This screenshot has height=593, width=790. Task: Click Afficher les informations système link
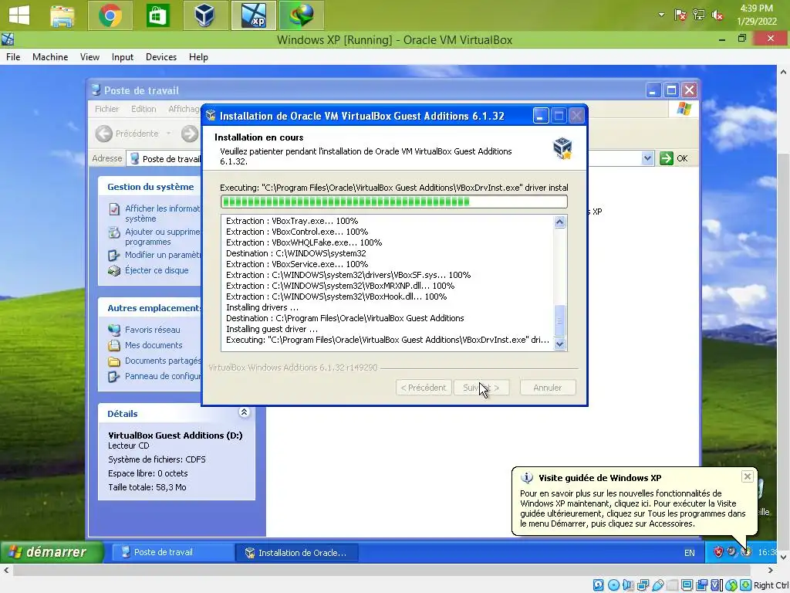tap(162, 213)
